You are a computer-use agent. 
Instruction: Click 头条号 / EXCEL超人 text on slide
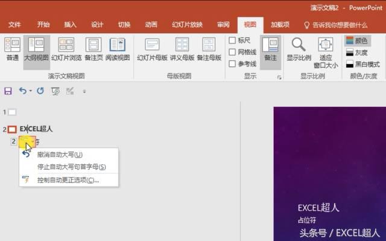[340, 233]
